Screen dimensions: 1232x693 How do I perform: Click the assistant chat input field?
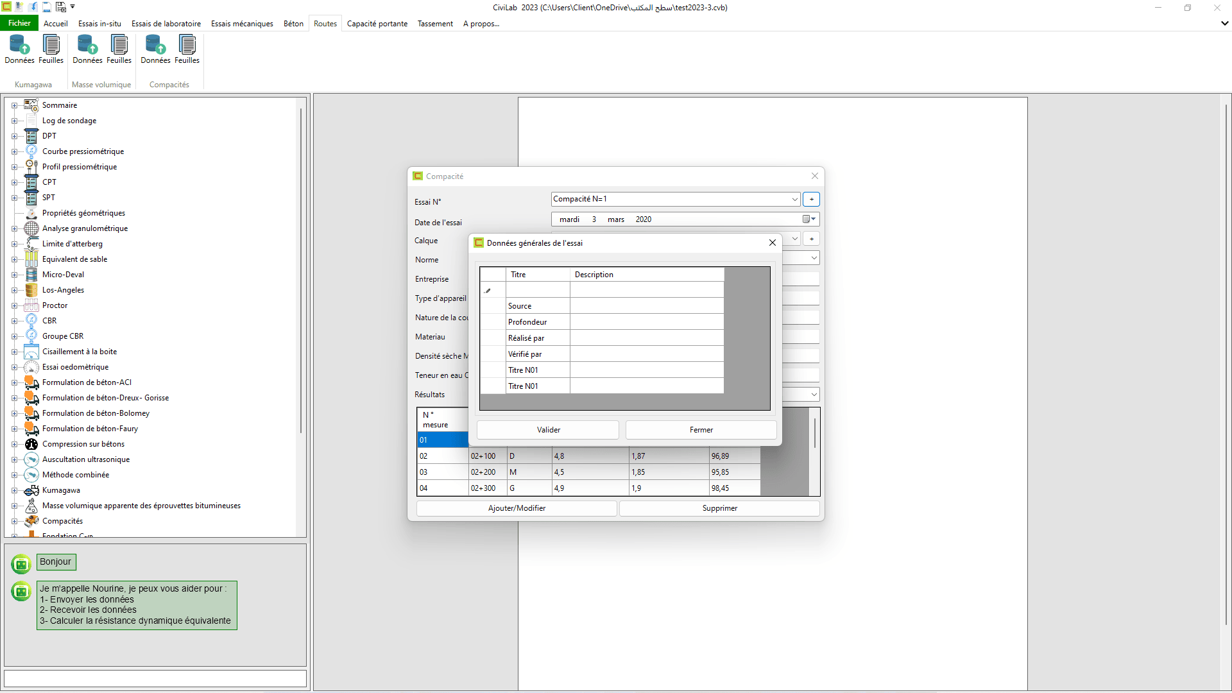155,679
